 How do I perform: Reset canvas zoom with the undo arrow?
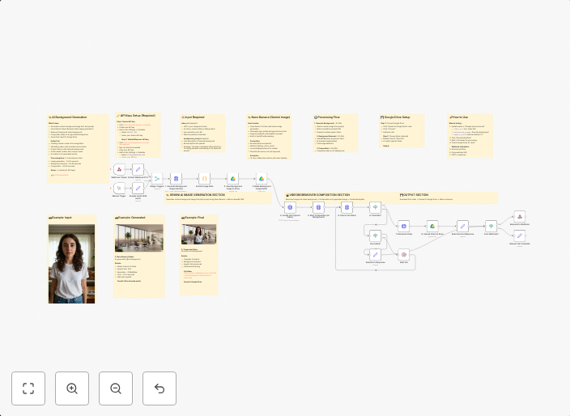[x=160, y=388]
